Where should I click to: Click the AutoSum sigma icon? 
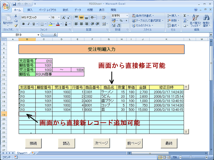185,16
